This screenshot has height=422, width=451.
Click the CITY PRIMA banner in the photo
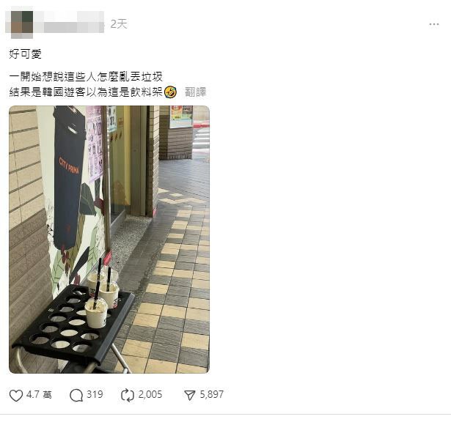69,177
